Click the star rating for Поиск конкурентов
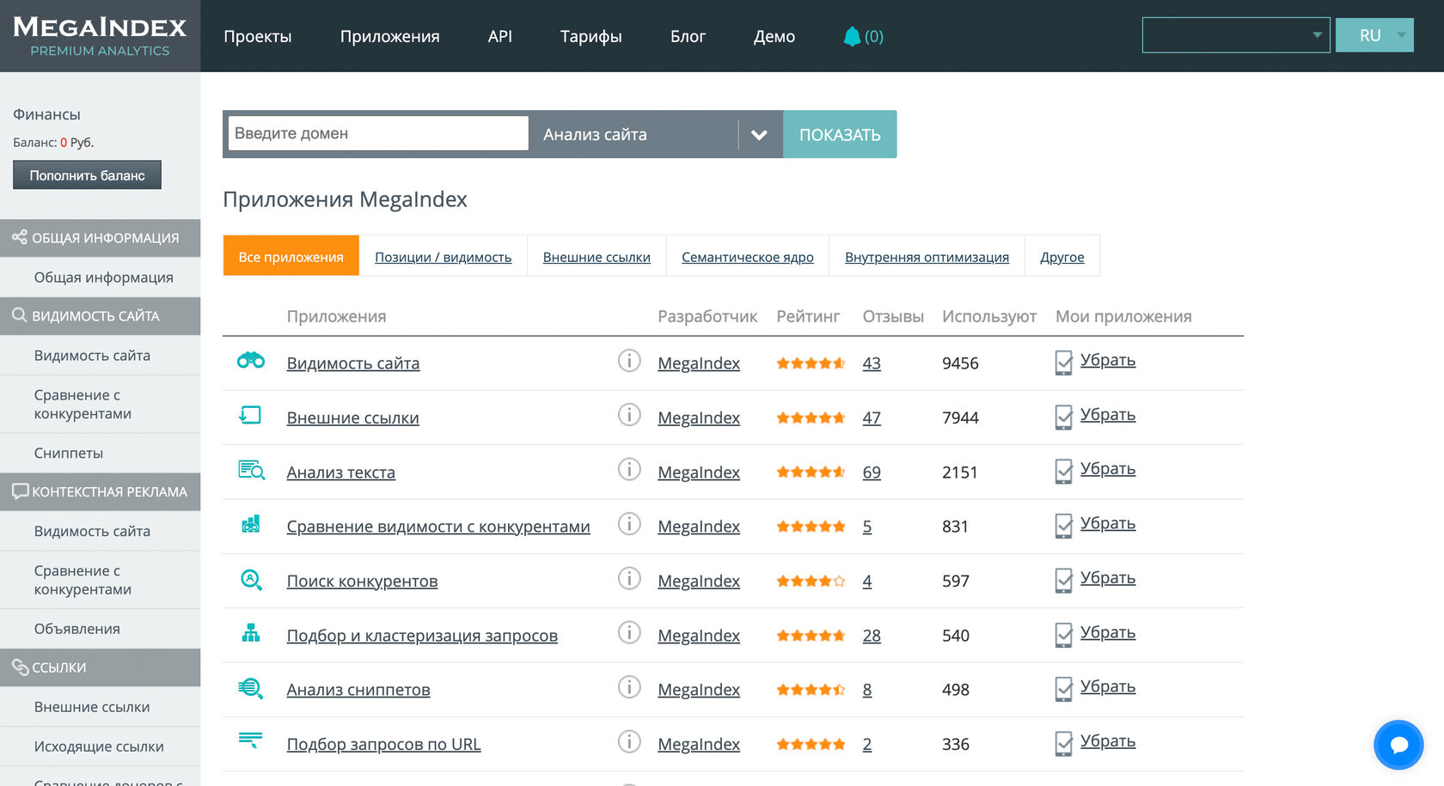 click(811, 582)
